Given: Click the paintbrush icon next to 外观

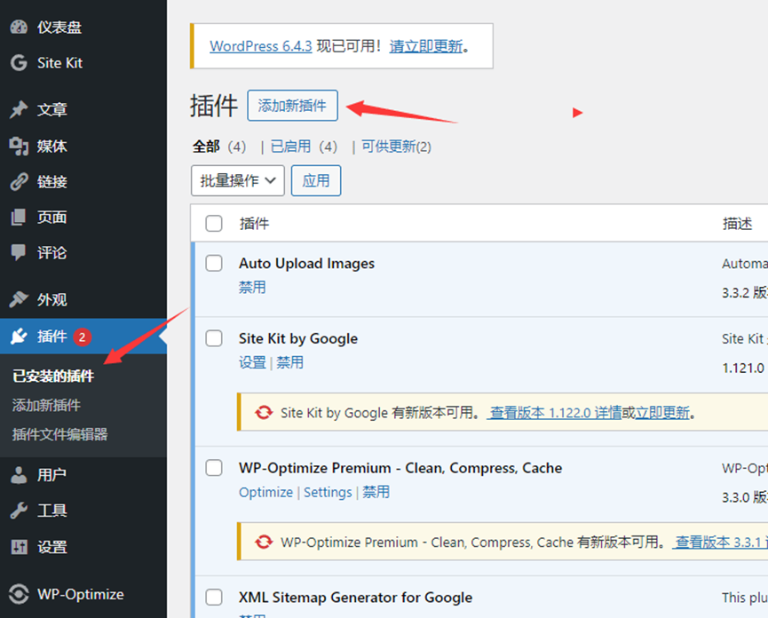Looking at the screenshot, I should [19, 299].
